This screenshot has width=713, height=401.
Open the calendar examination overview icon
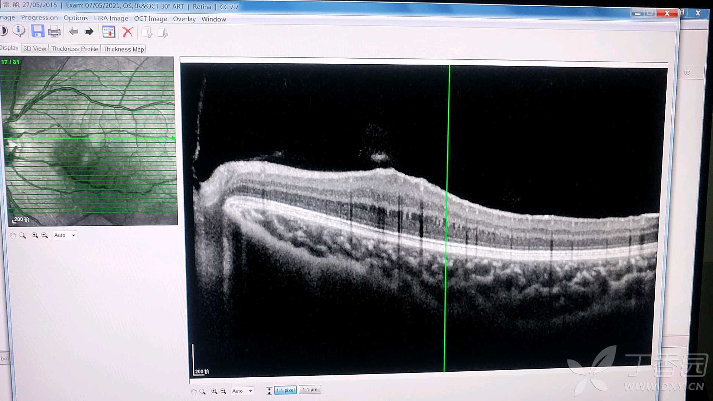coord(109,32)
